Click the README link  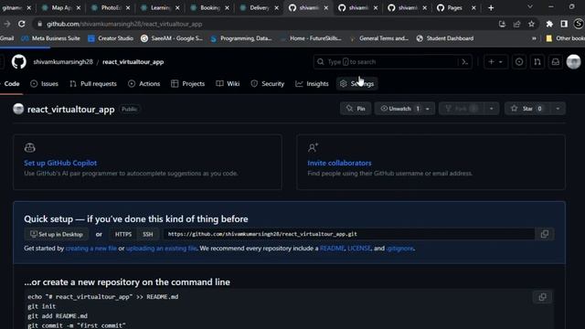coord(332,248)
